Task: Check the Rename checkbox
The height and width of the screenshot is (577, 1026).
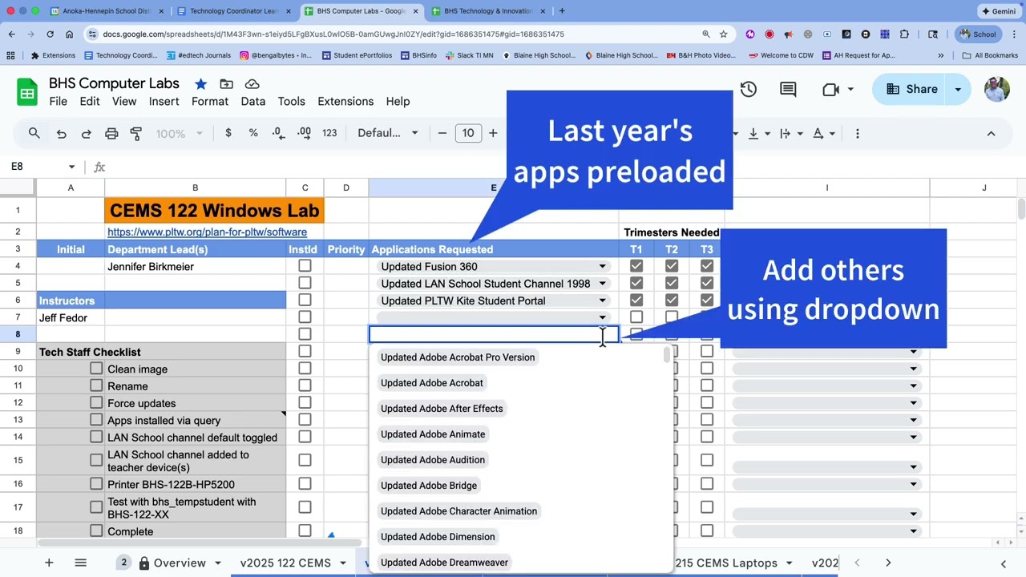Action: click(x=96, y=385)
